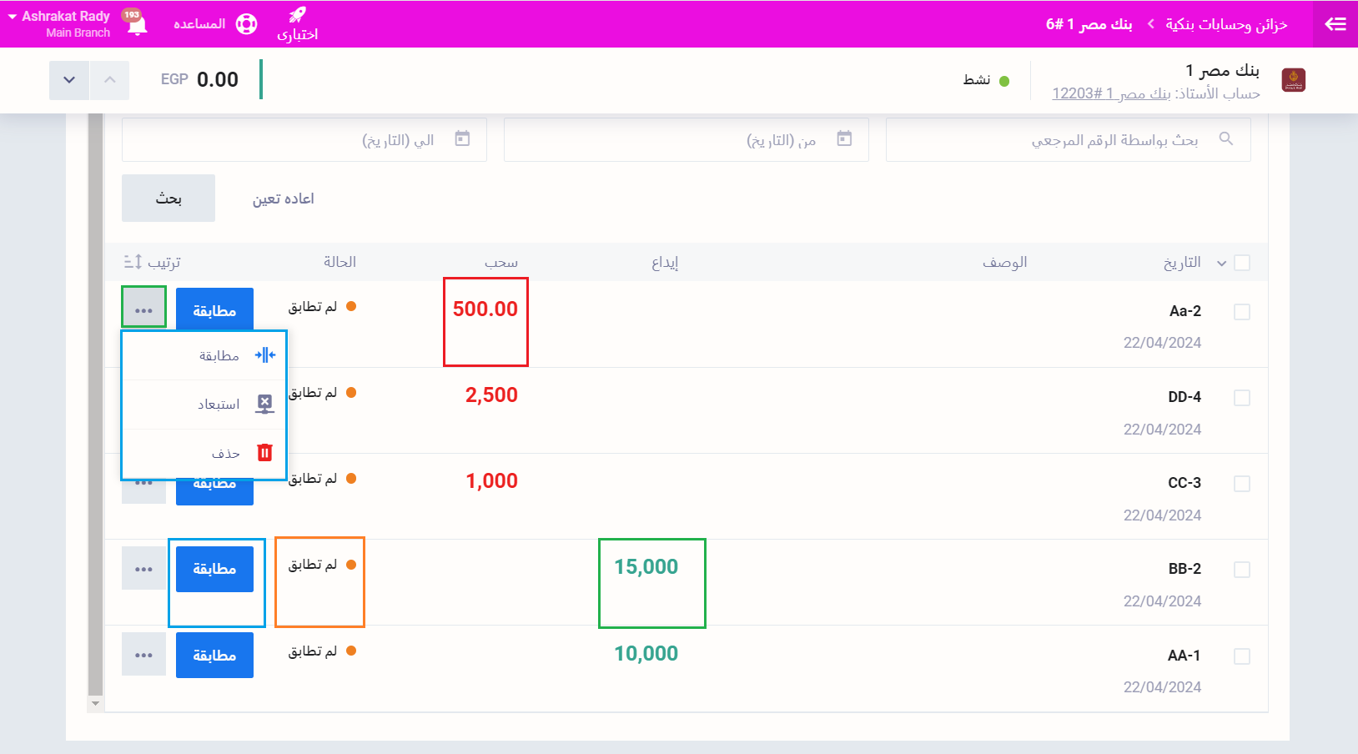Click the سحب column header
The height and width of the screenshot is (754, 1358).
coord(501,263)
